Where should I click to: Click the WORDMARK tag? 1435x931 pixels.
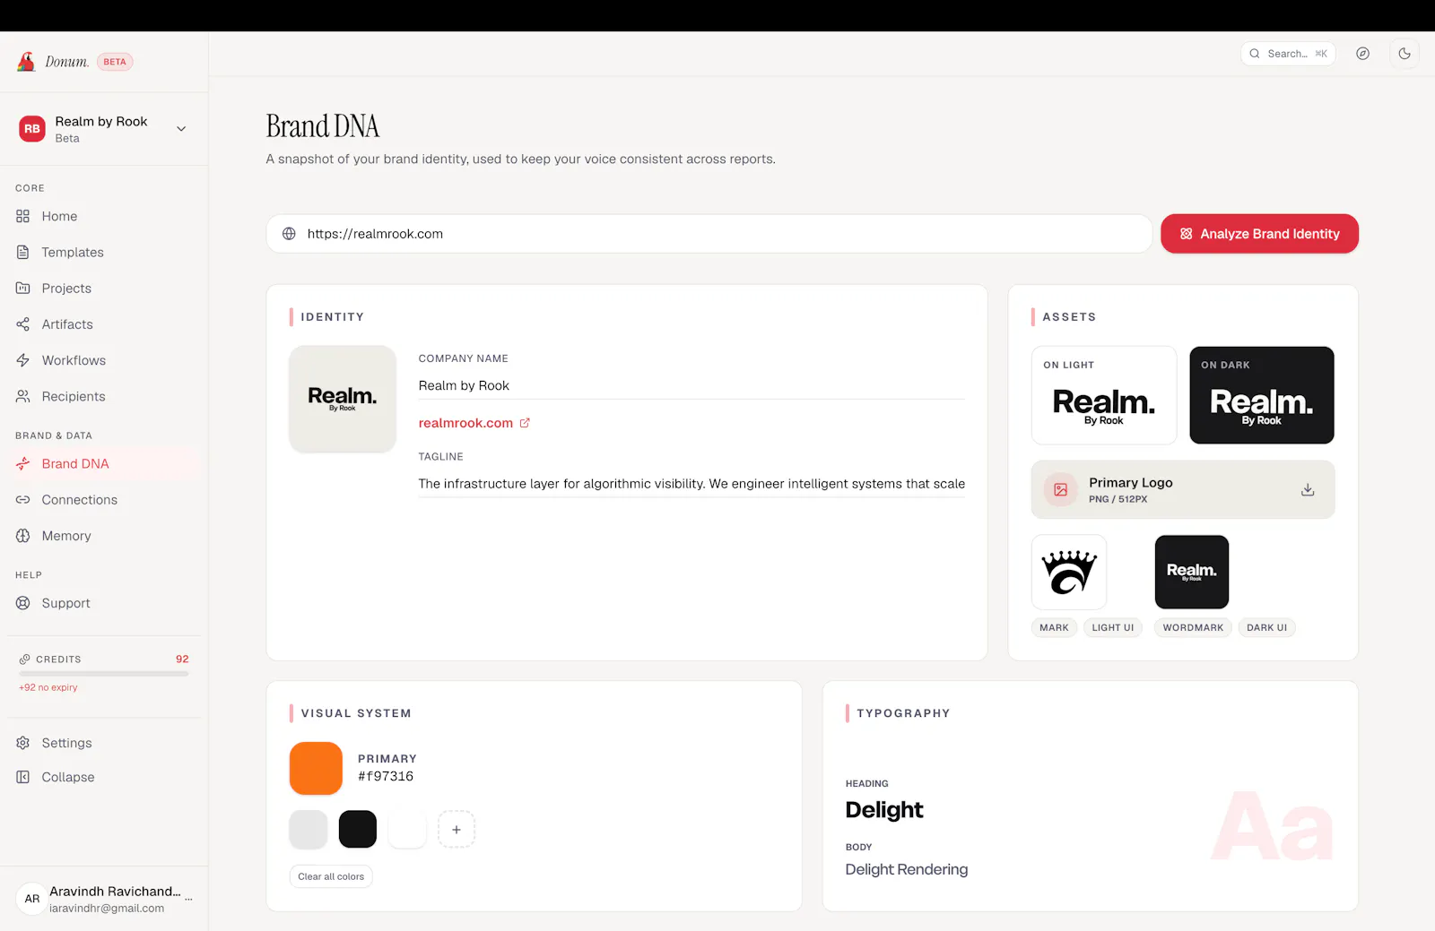coord(1193,628)
